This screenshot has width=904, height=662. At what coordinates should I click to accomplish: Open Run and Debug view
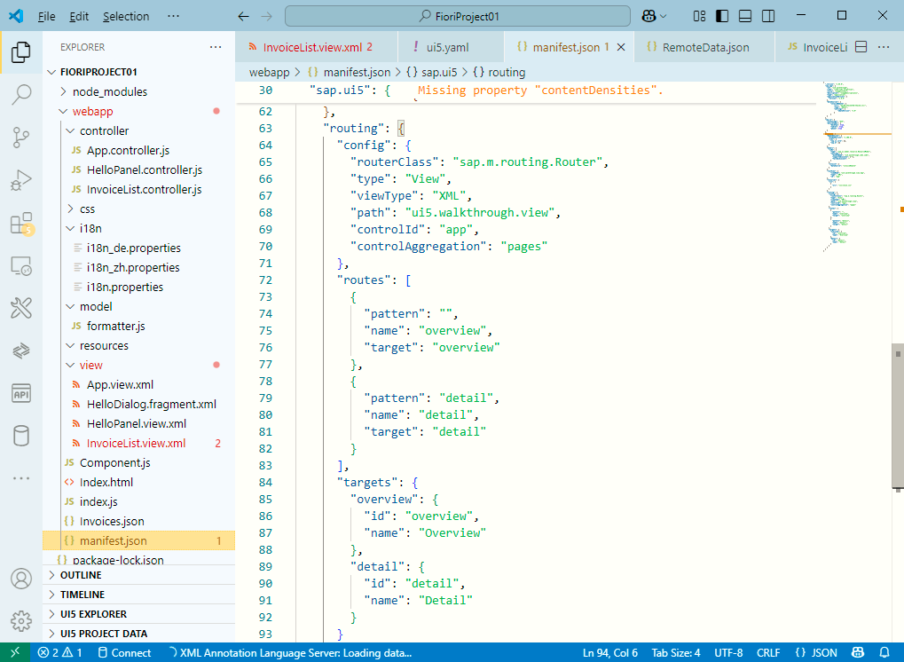coord(20,180)
